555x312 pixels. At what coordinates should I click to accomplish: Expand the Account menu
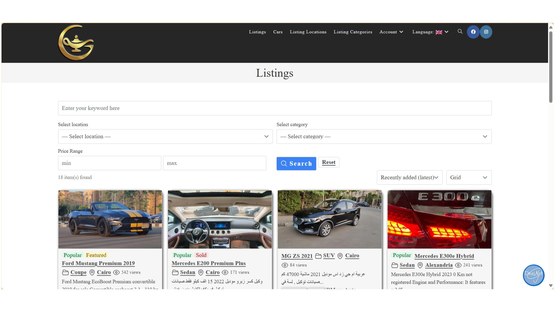[391, 32]
